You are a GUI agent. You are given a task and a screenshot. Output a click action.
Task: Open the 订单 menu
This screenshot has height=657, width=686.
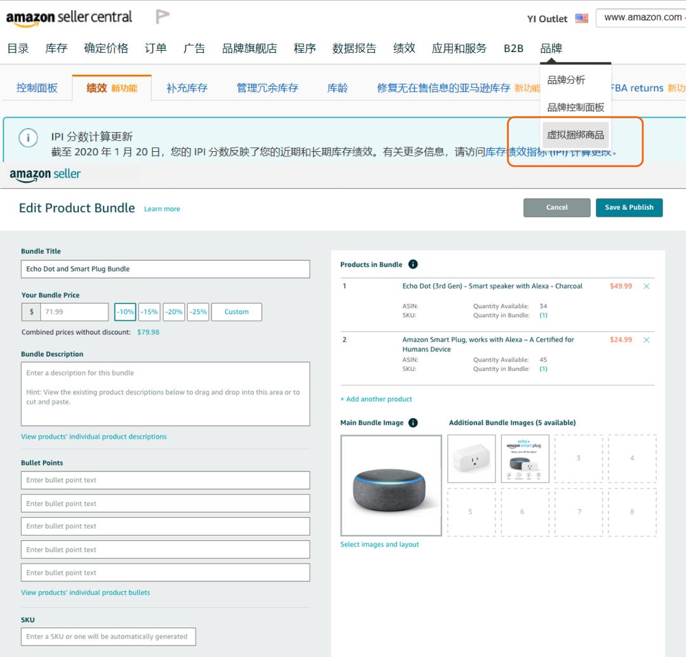(156, 48)
